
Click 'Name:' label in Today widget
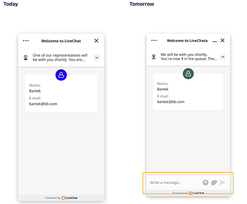[x=35, y=85]
